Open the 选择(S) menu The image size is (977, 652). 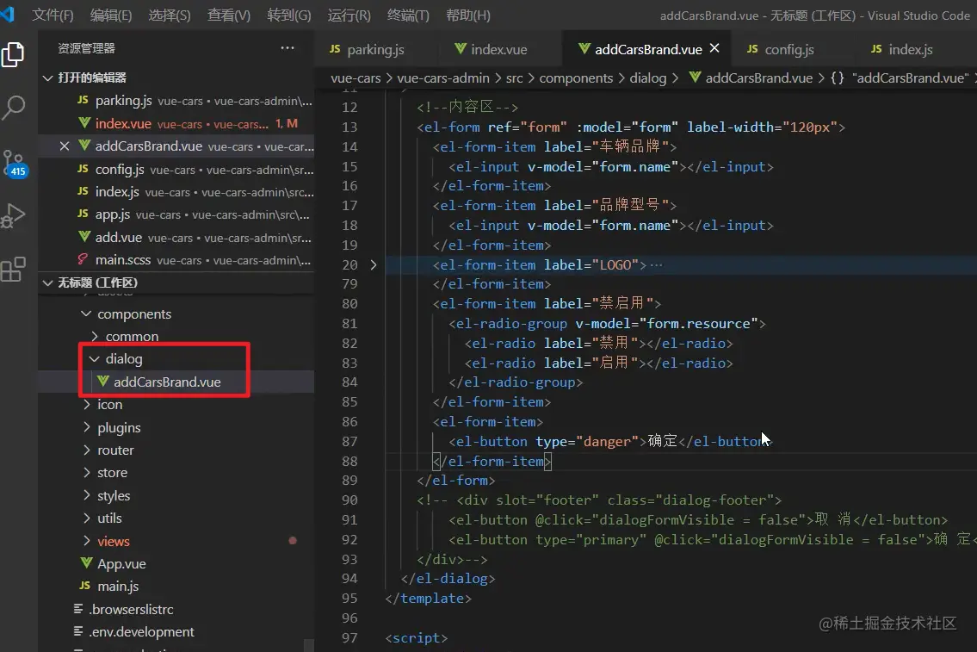coord(170,15)
